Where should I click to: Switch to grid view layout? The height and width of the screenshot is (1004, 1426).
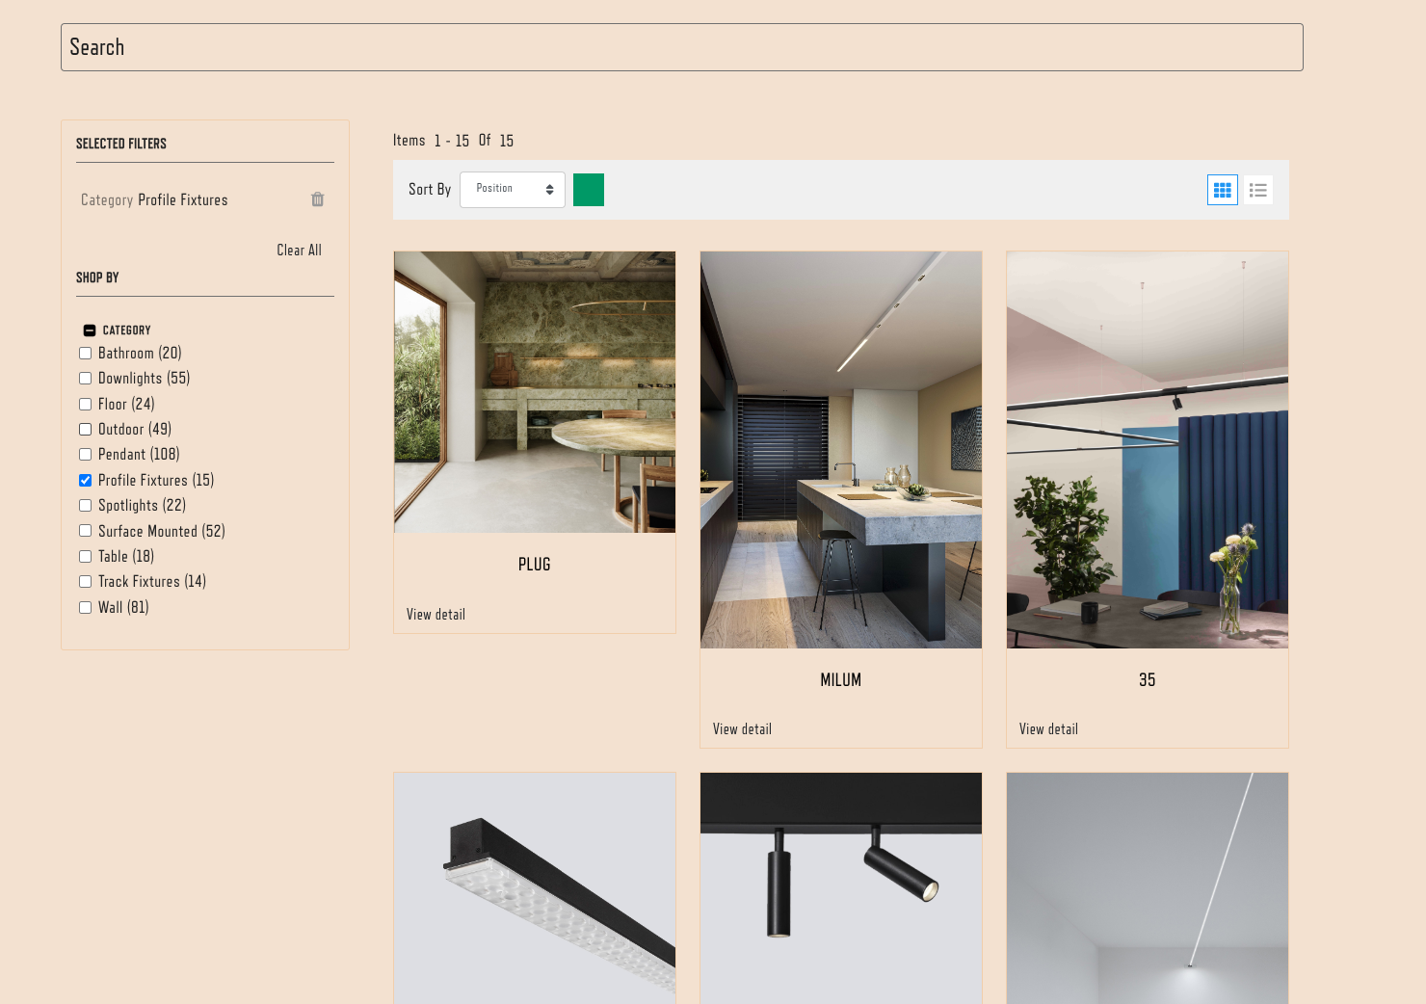pyautogui.click(x=1222, y=190)
